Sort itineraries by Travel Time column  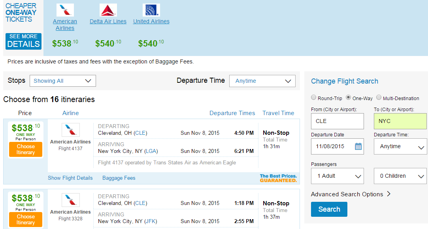coord(279,113)
